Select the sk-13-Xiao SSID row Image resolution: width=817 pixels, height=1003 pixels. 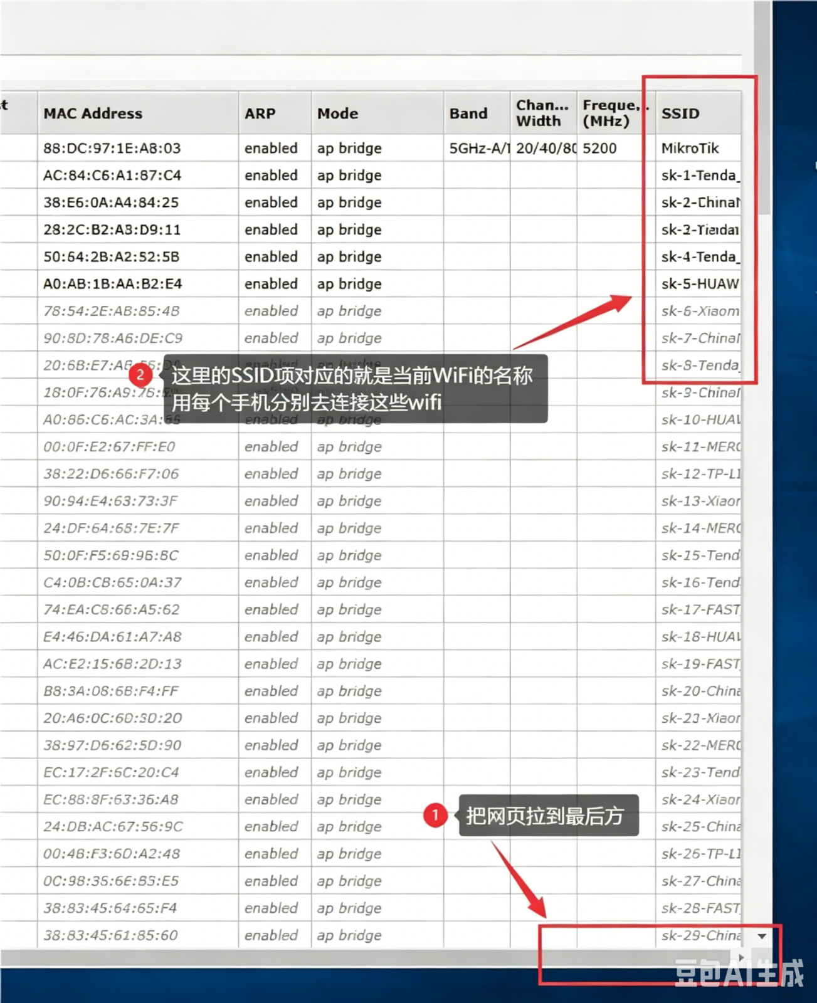700,501
